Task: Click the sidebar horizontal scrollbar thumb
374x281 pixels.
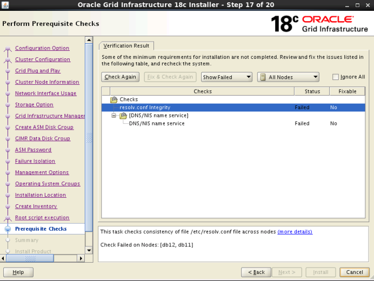Action: pyautogui.click(x=30, y=258)
